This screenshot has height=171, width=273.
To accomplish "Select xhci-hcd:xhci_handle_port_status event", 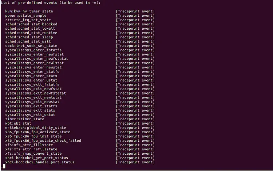I will tap(40, 162).
